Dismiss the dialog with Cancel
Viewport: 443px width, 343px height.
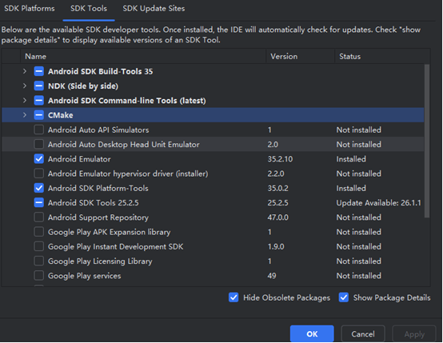coord(363,334)
